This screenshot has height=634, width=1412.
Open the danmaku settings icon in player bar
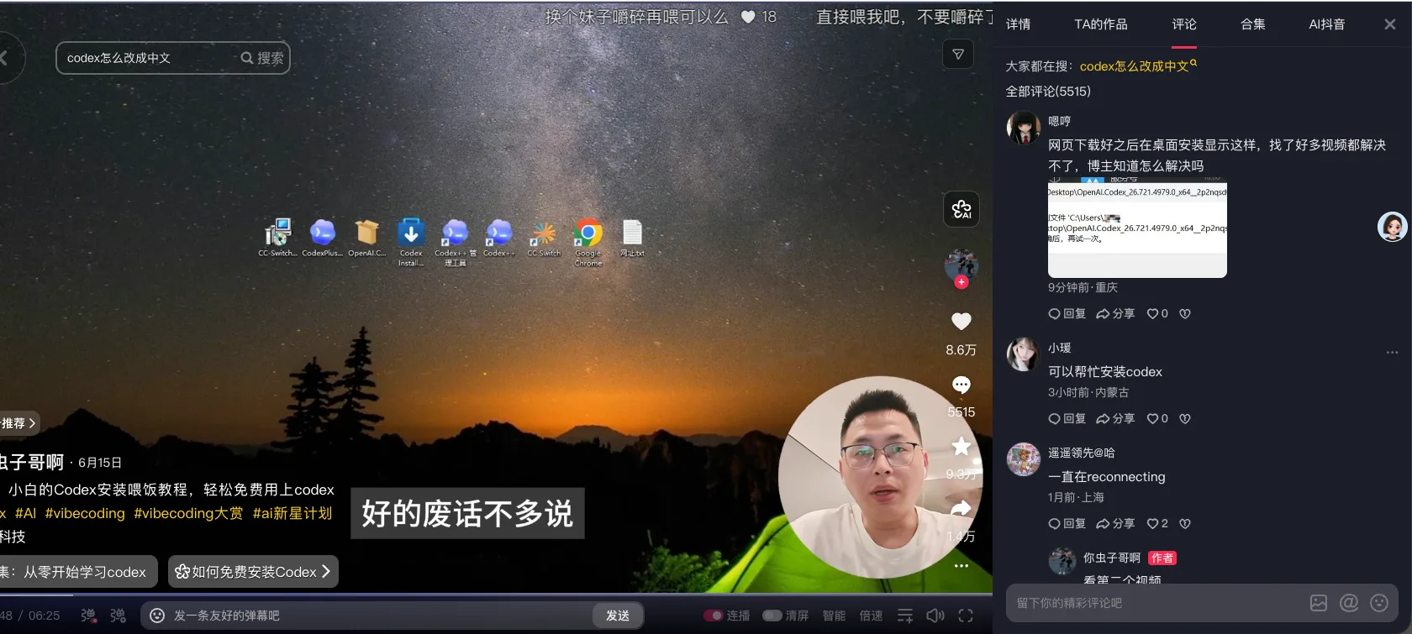coord(119,616)
